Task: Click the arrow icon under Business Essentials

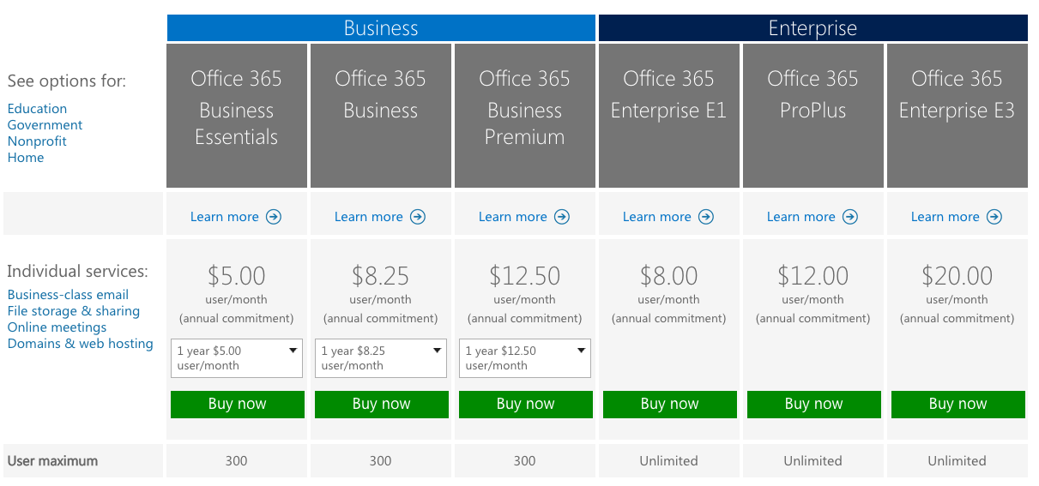Action: tap(273, 217)
